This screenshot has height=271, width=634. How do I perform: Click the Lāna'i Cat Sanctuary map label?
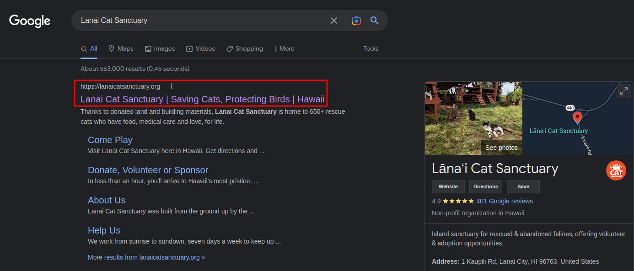(x=559, y=131)
